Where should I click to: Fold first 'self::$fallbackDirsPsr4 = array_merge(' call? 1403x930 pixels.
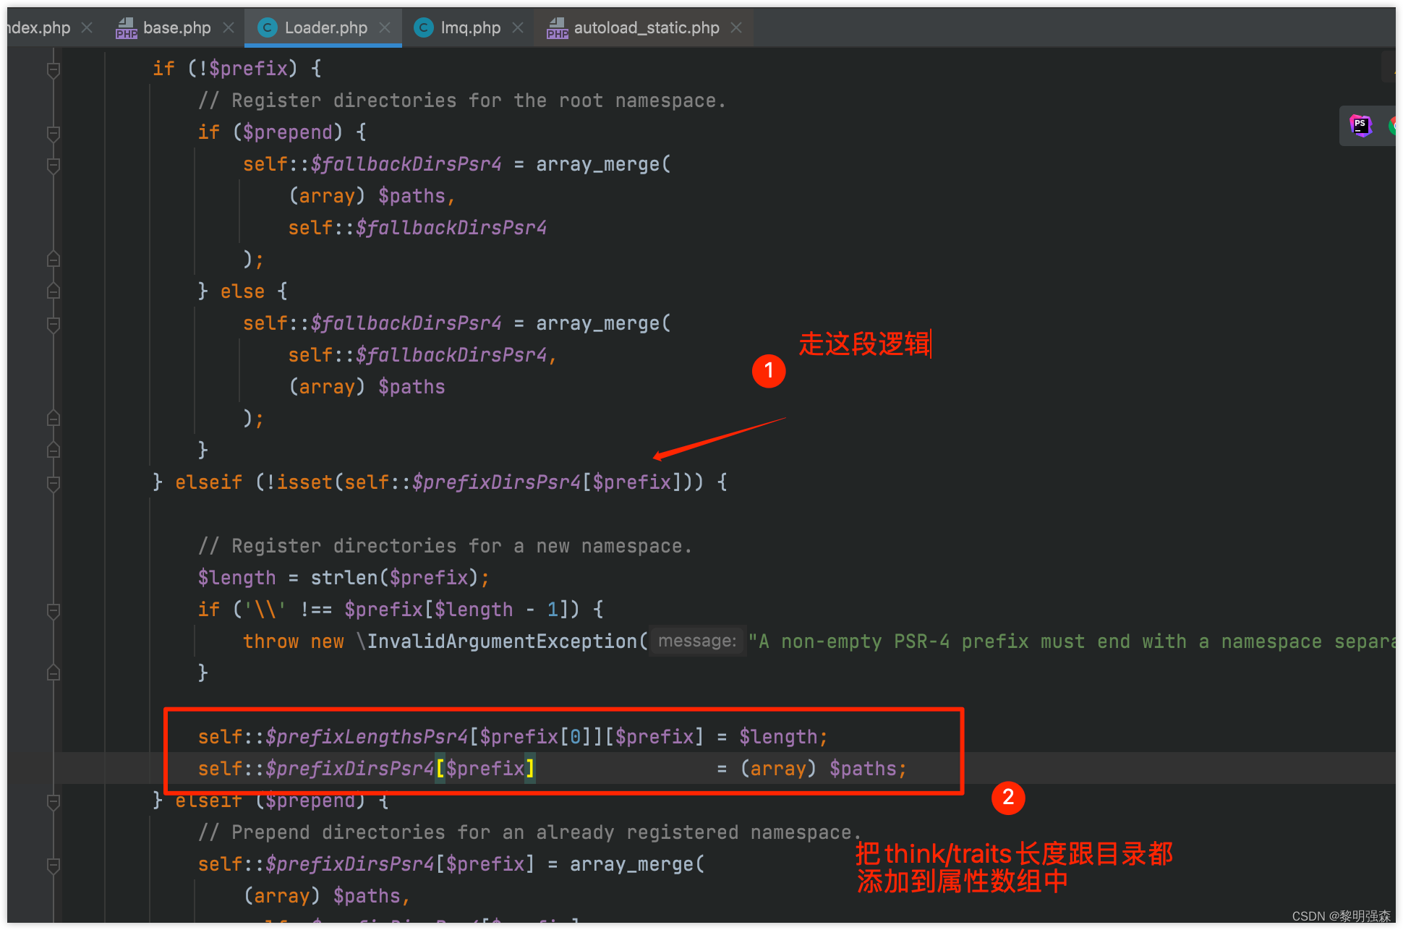coord(53,165)
